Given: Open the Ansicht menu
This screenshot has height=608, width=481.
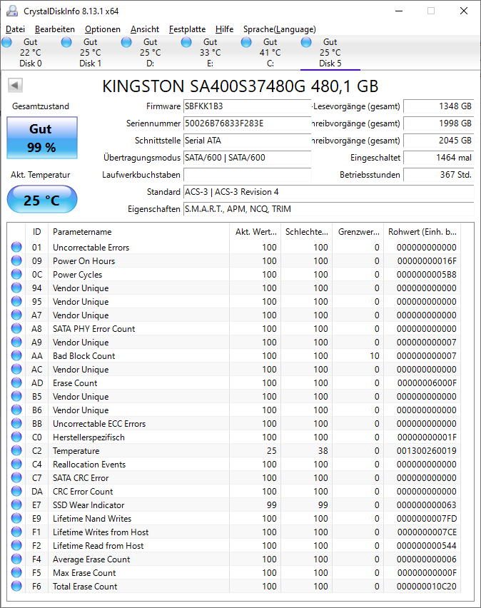Looking at the screenshot, I should pos(145,29).
